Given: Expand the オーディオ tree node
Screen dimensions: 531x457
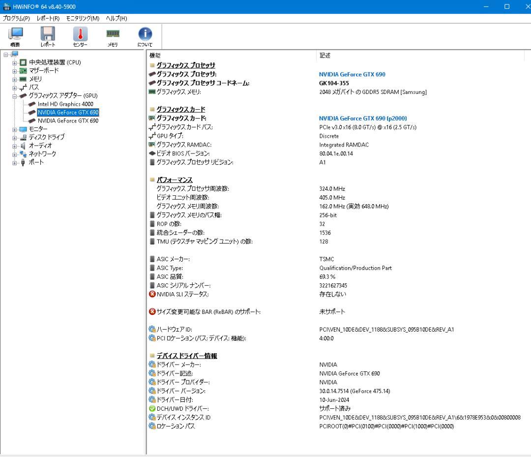Looking at the screenshot, I should [x=15, y=147].
